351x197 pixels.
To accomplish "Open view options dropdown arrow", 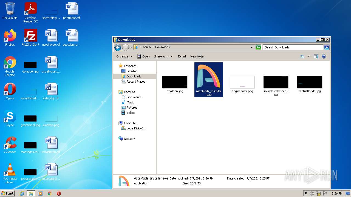I will coord(309,56).
